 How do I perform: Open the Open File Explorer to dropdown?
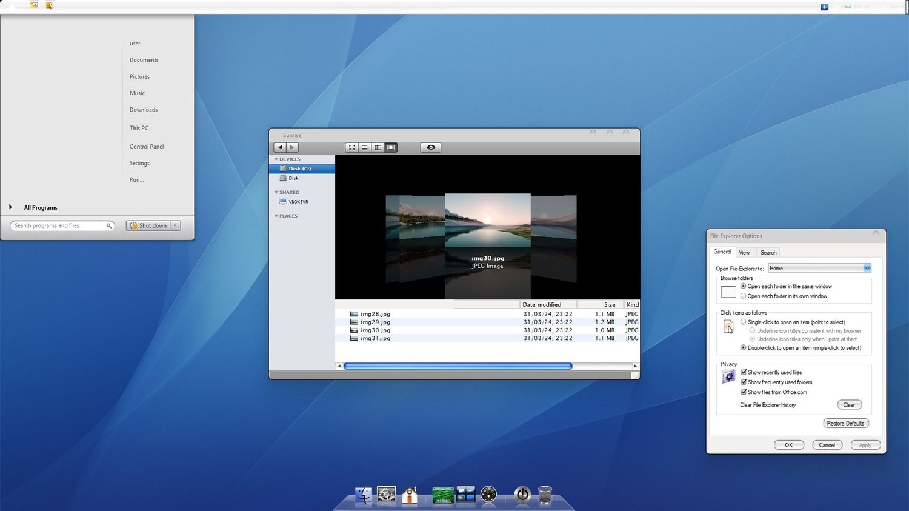click(x=867, y=268)
